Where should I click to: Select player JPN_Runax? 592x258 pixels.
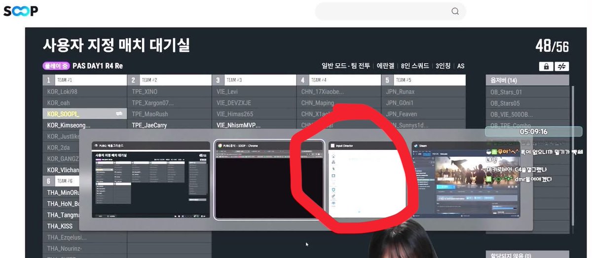[424, 92]
